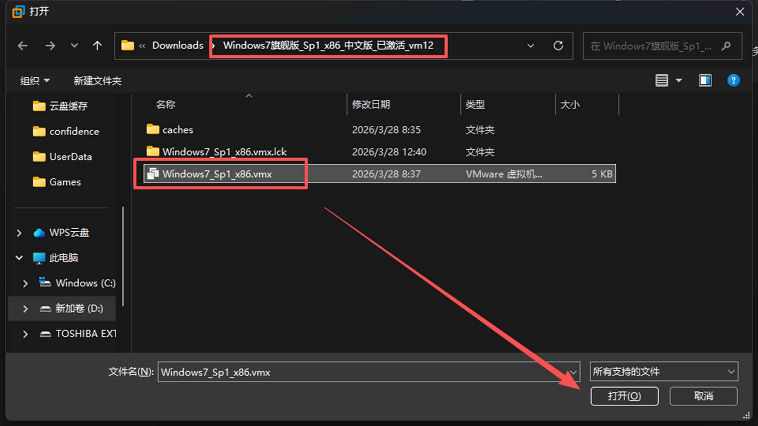Viewport: 758px width, 426px height.
Task: Open the 组织 menu
Action: pos(34,80)
